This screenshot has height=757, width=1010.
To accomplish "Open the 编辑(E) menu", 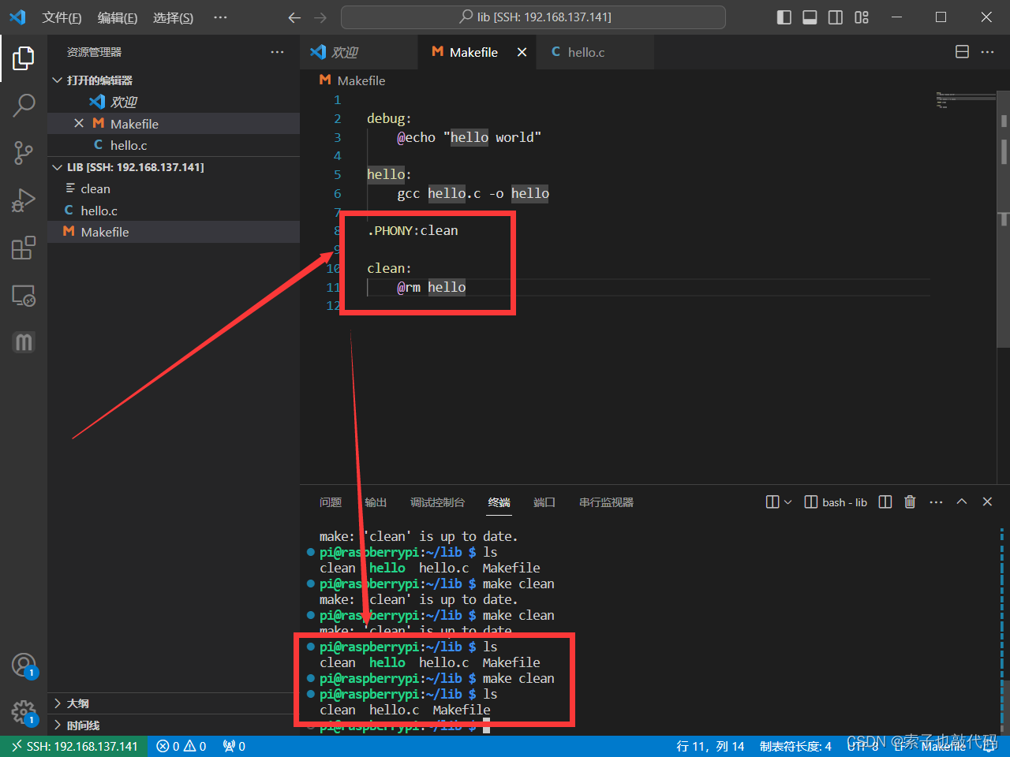I will pyautogui.click(x=118, y=17).
